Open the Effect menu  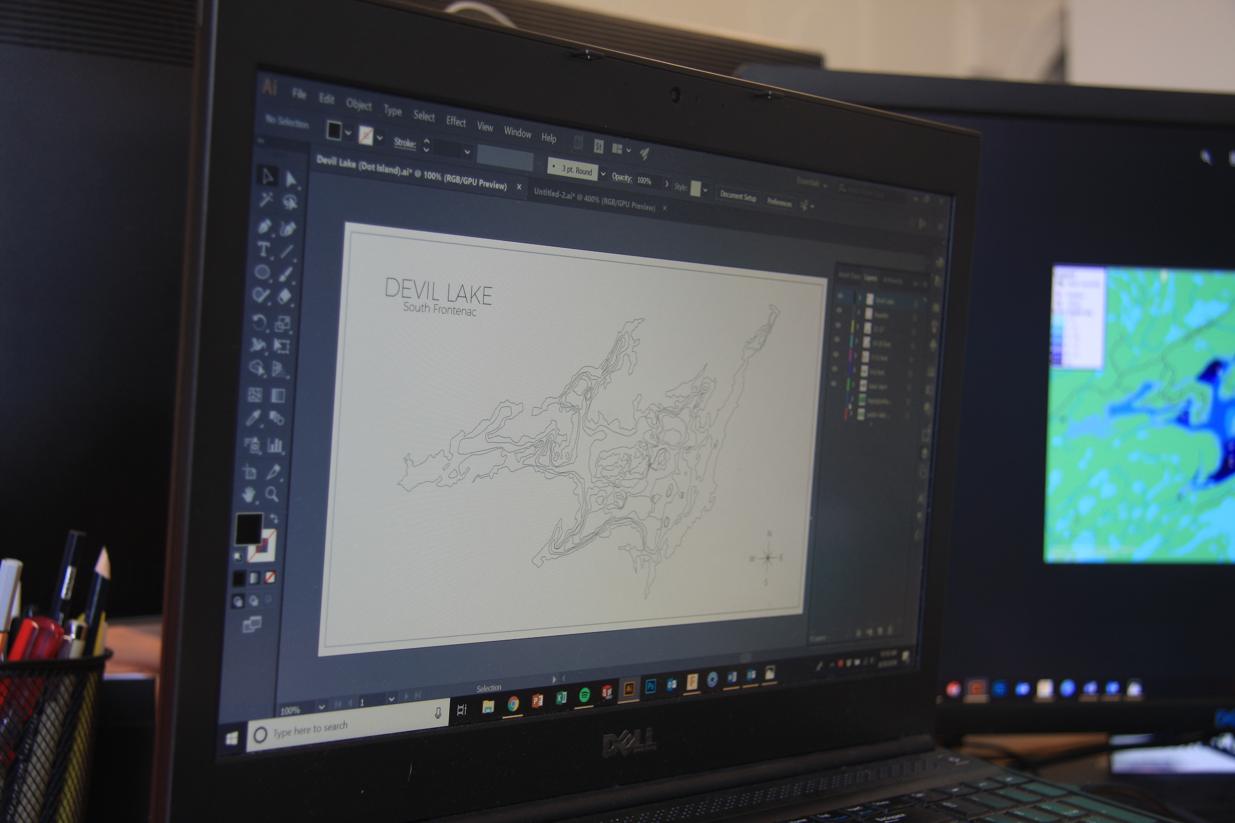click(456, 122)
